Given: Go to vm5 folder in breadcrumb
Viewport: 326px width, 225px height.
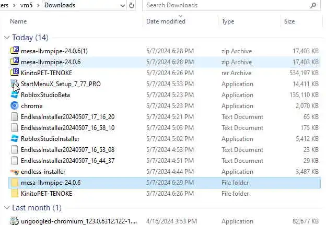Looking at the screenshot, I should (26, 5).
